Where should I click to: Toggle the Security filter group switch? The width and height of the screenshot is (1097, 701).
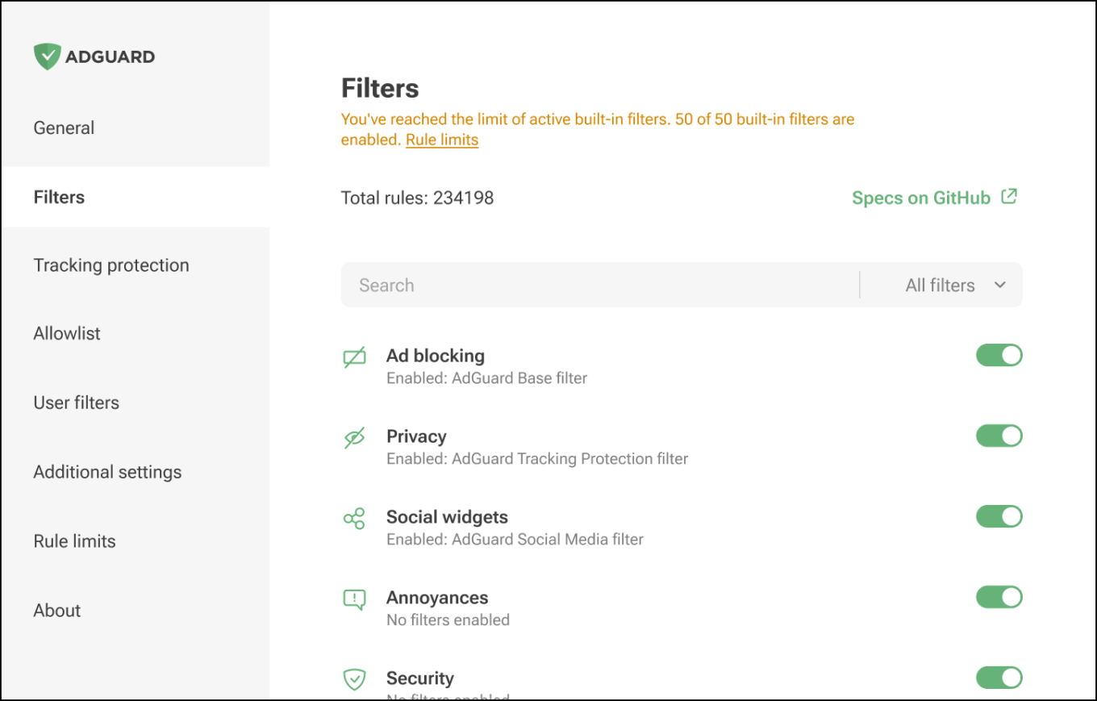pyautogui.click(x=999, y=678)
